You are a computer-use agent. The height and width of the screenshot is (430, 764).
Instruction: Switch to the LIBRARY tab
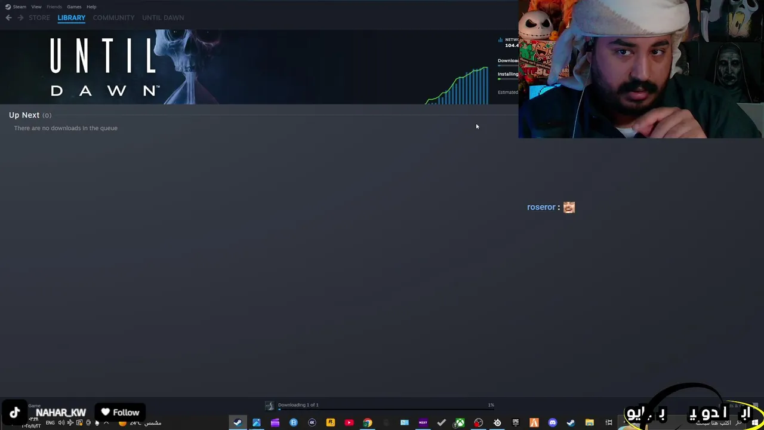pyautogui.click(x=72, y=18)
